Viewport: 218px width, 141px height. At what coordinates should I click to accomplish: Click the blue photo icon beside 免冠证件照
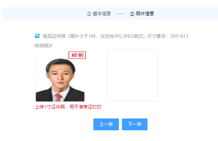click(x=37, y=36)
